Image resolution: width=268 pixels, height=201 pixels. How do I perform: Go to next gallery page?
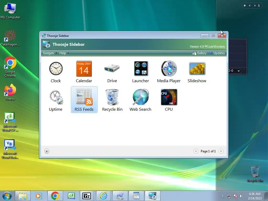(x=221, y=151)
